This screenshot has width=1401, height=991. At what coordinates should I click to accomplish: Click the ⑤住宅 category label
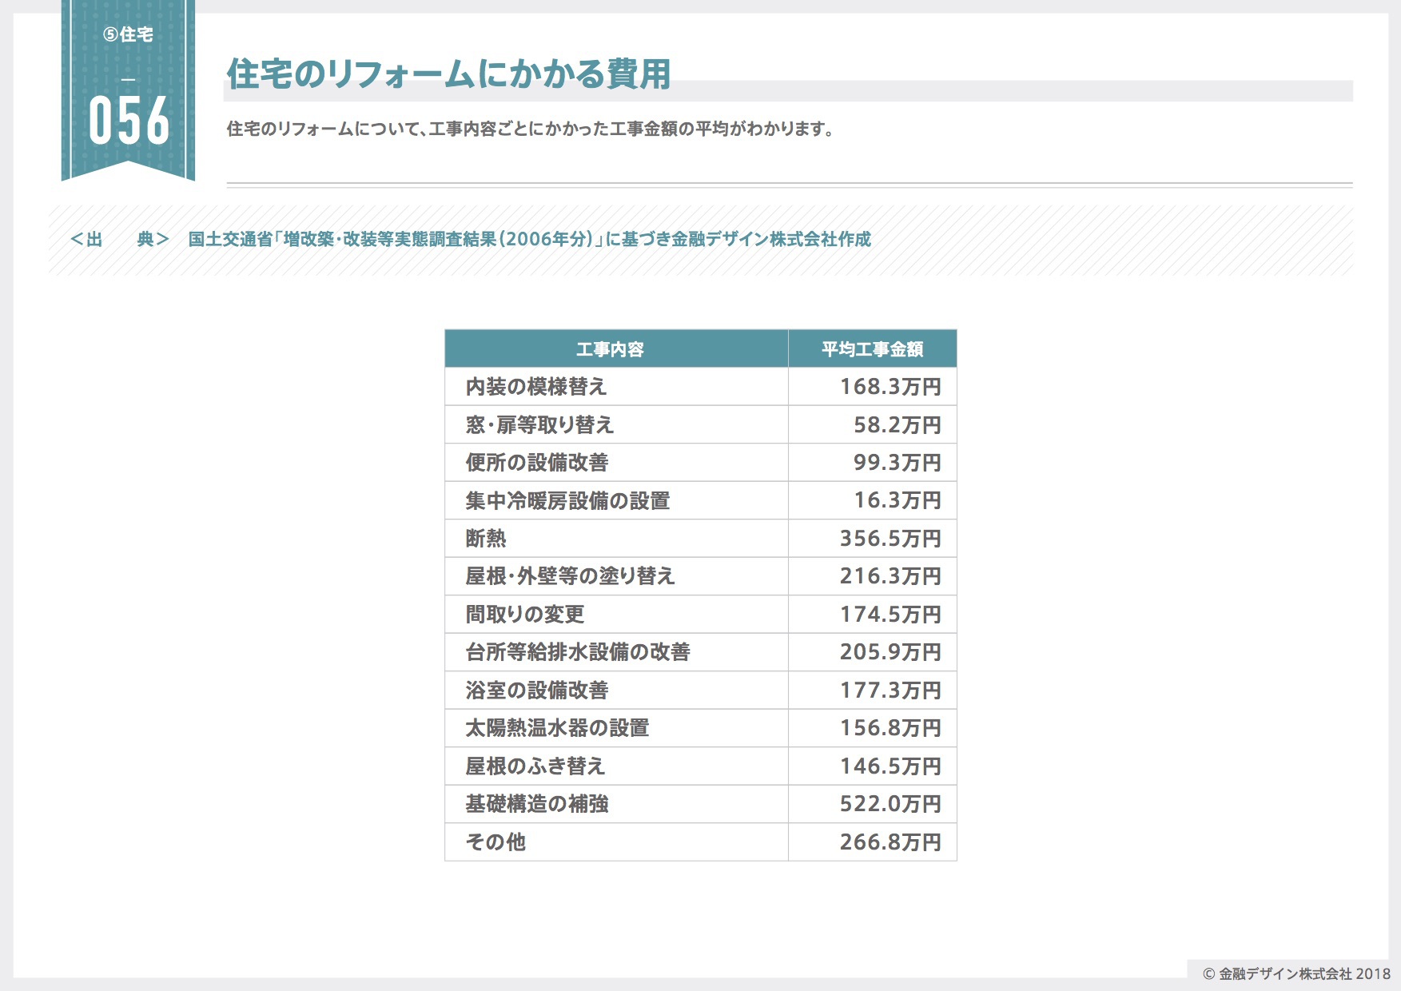click(128, 34)
